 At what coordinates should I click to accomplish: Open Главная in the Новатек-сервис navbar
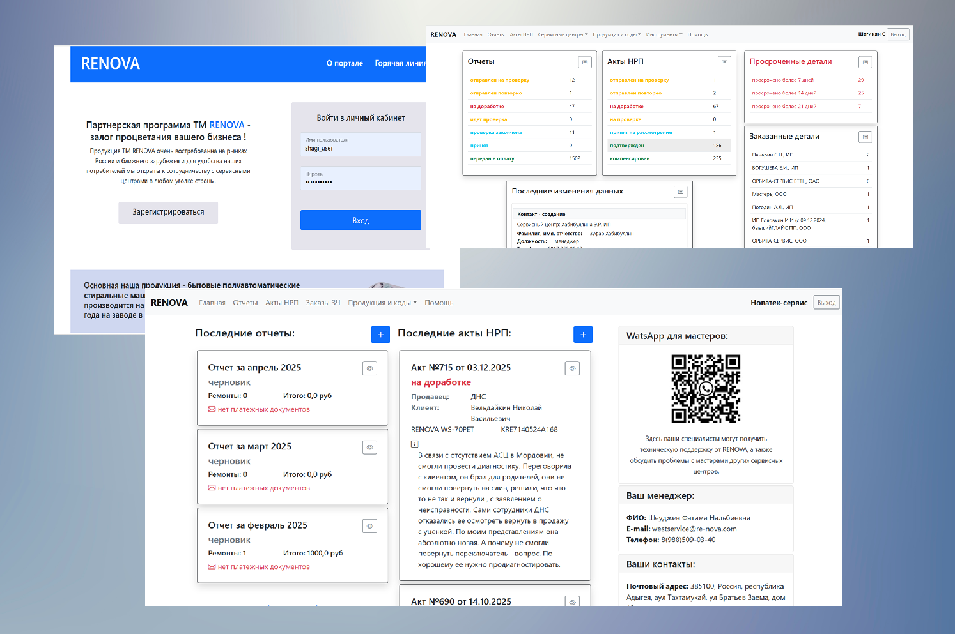(x=212, y=303)
